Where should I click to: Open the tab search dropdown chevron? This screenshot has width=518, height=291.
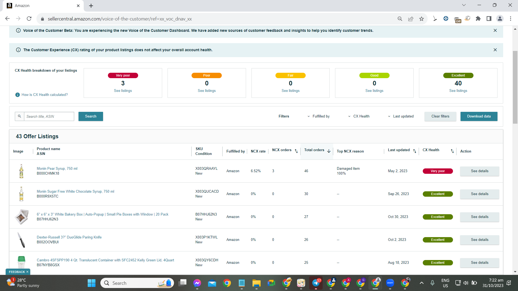coord(464,5)
